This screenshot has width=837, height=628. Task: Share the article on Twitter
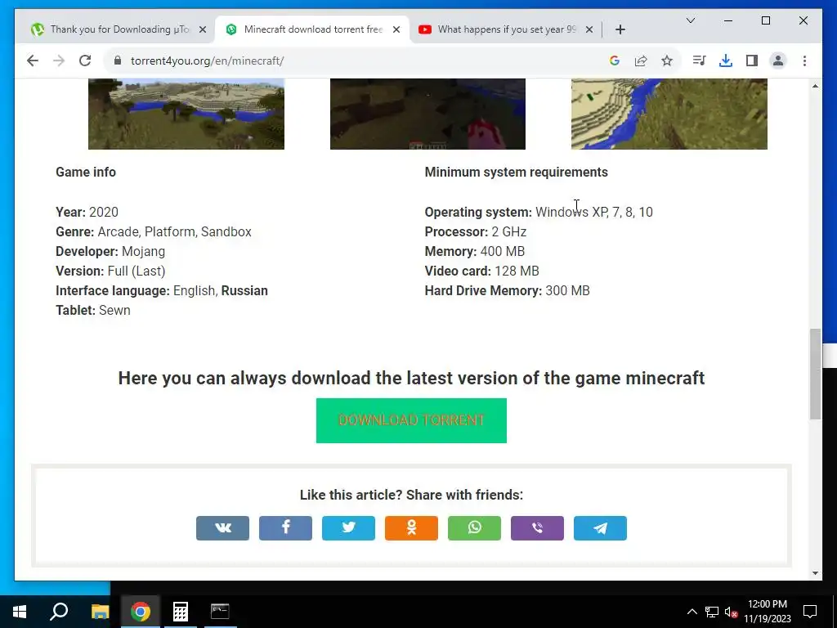pos(348,527)
